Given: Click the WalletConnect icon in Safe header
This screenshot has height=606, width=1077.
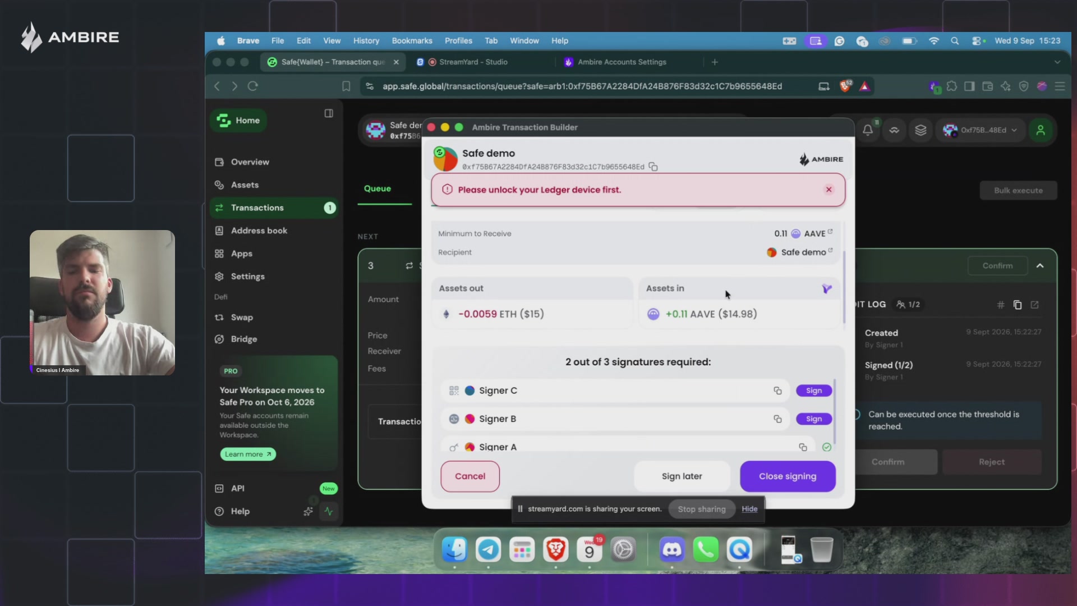Looking at the screenshot, I should 894,130.
